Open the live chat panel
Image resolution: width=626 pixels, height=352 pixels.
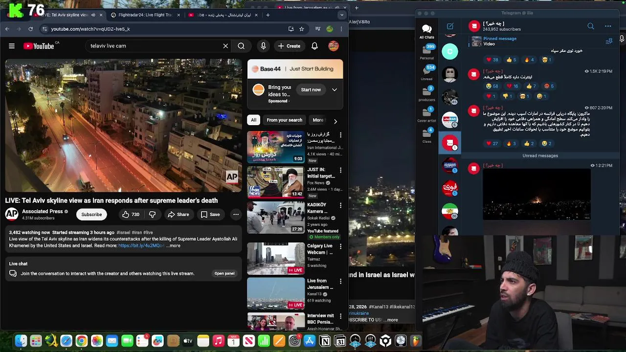tap(224, 274)
